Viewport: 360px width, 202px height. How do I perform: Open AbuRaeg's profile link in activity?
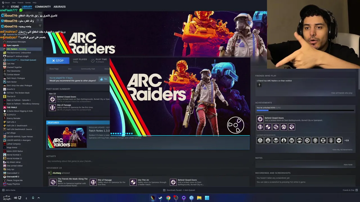(x=57, y=173)
